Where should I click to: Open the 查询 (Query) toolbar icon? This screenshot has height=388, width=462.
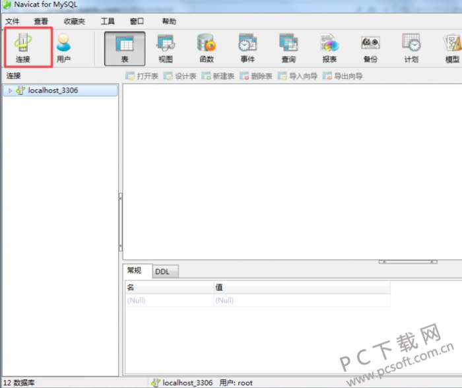point(288,49)
